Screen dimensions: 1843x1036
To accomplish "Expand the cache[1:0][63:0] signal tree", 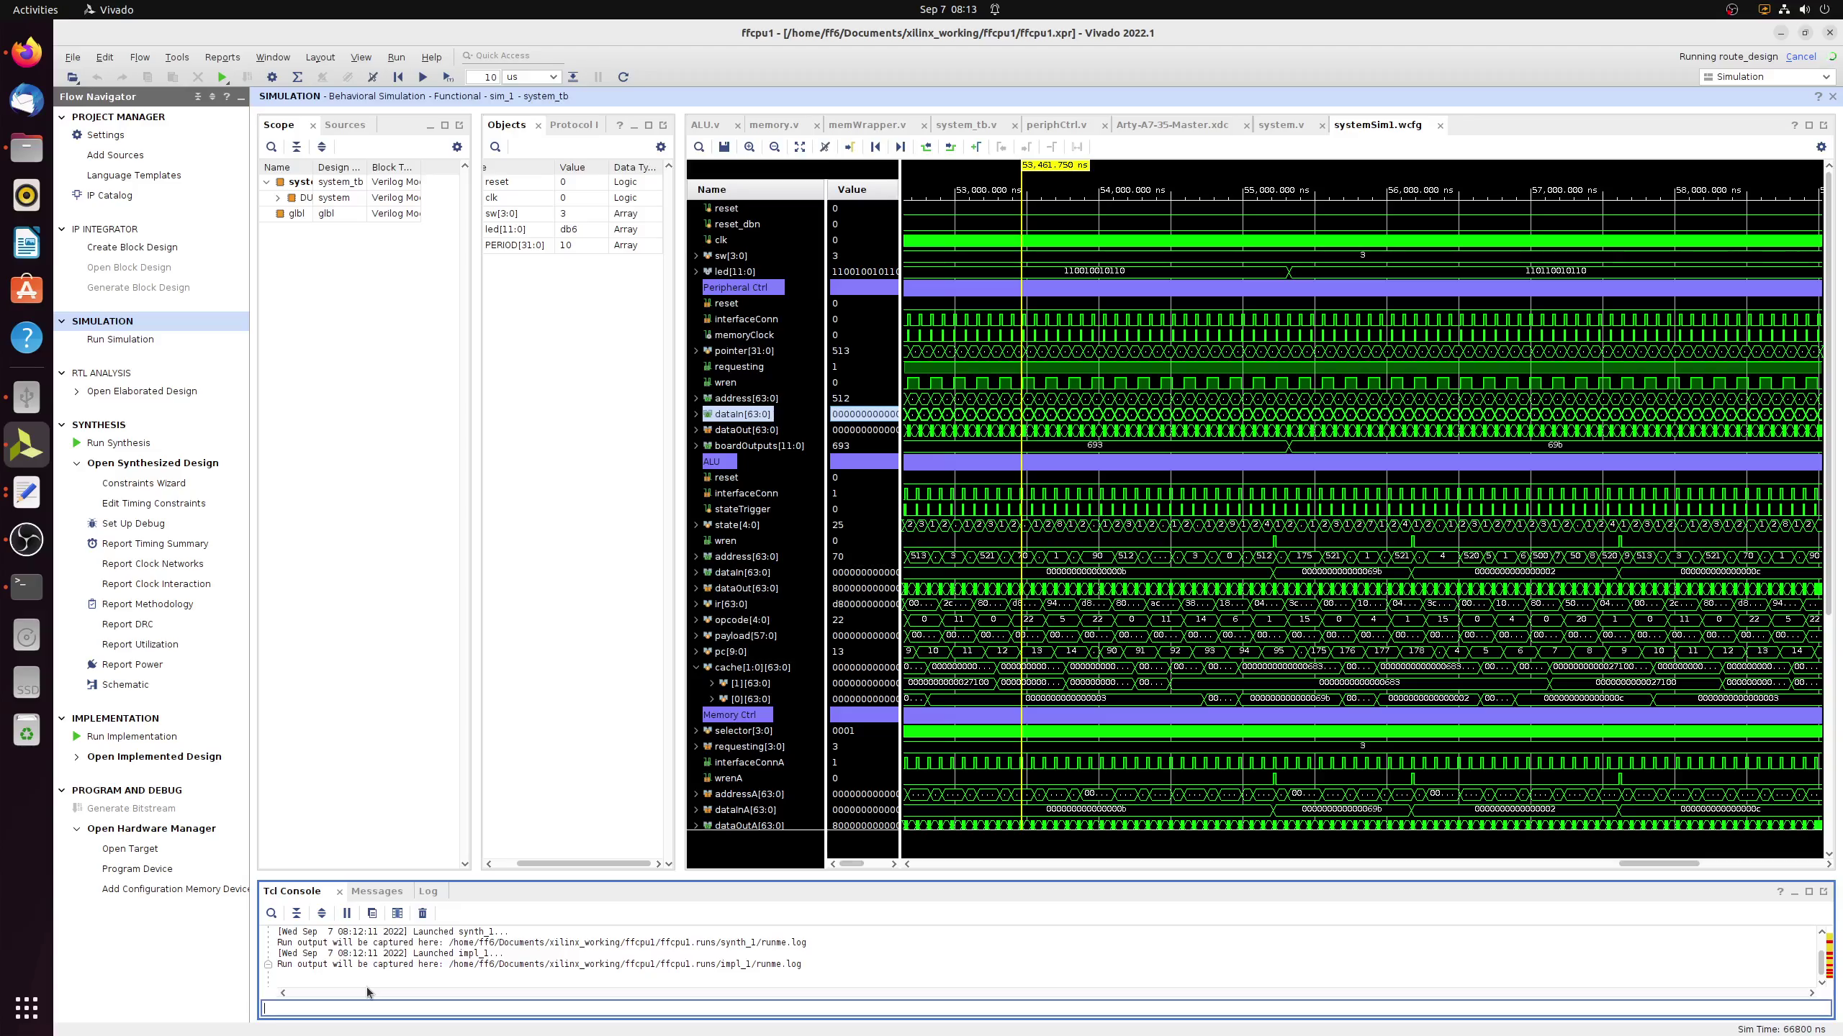I will [x=695, y=667].
